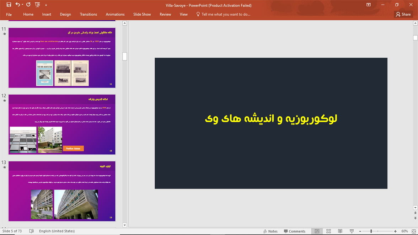Click the Pavillon Suisse orange label on slide 12
This screenshot has width=418, height=235.
click(73, 149)
